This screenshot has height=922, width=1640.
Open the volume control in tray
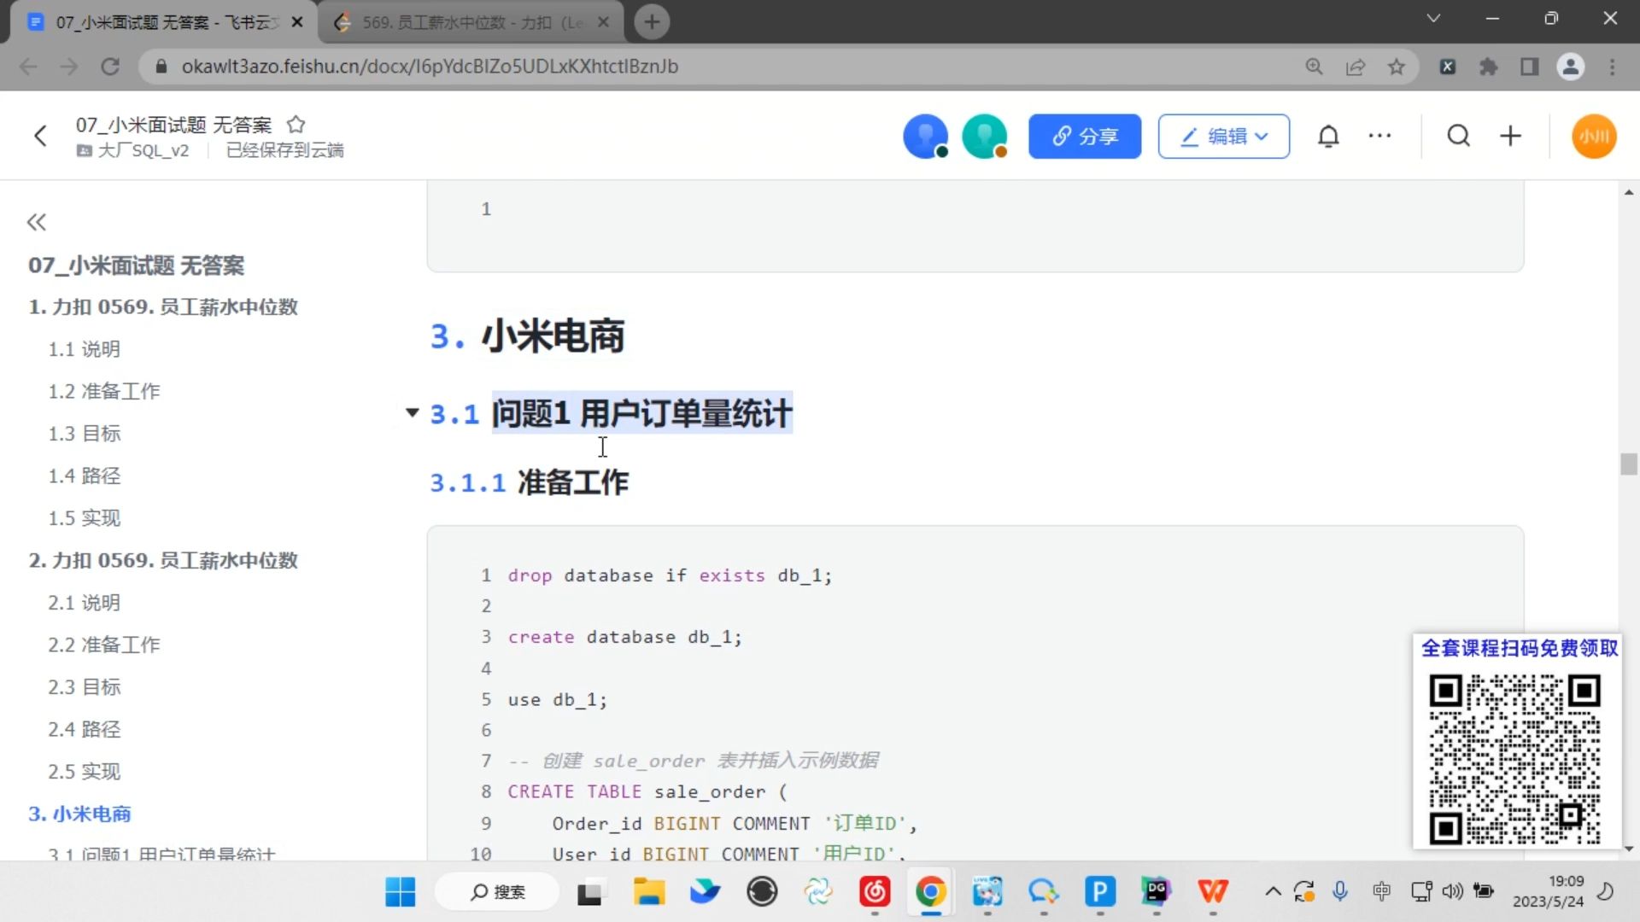coord(1452,892)
